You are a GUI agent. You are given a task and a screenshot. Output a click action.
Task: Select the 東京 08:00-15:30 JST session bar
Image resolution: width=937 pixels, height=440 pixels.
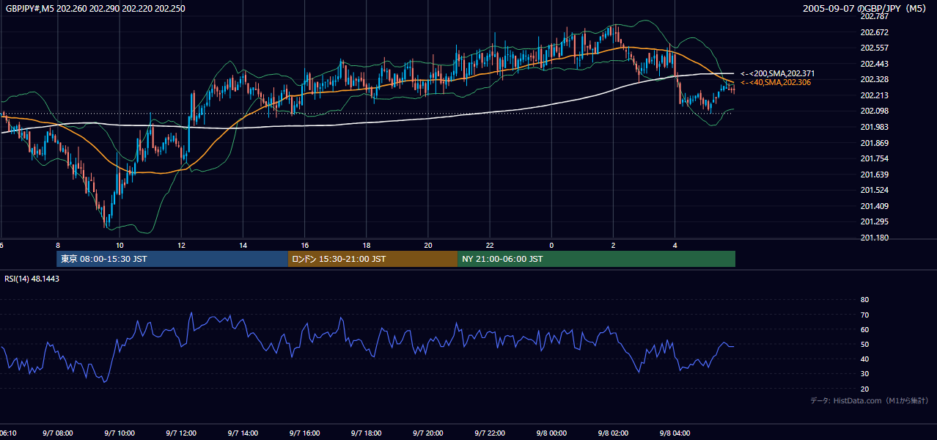point(172,259)
